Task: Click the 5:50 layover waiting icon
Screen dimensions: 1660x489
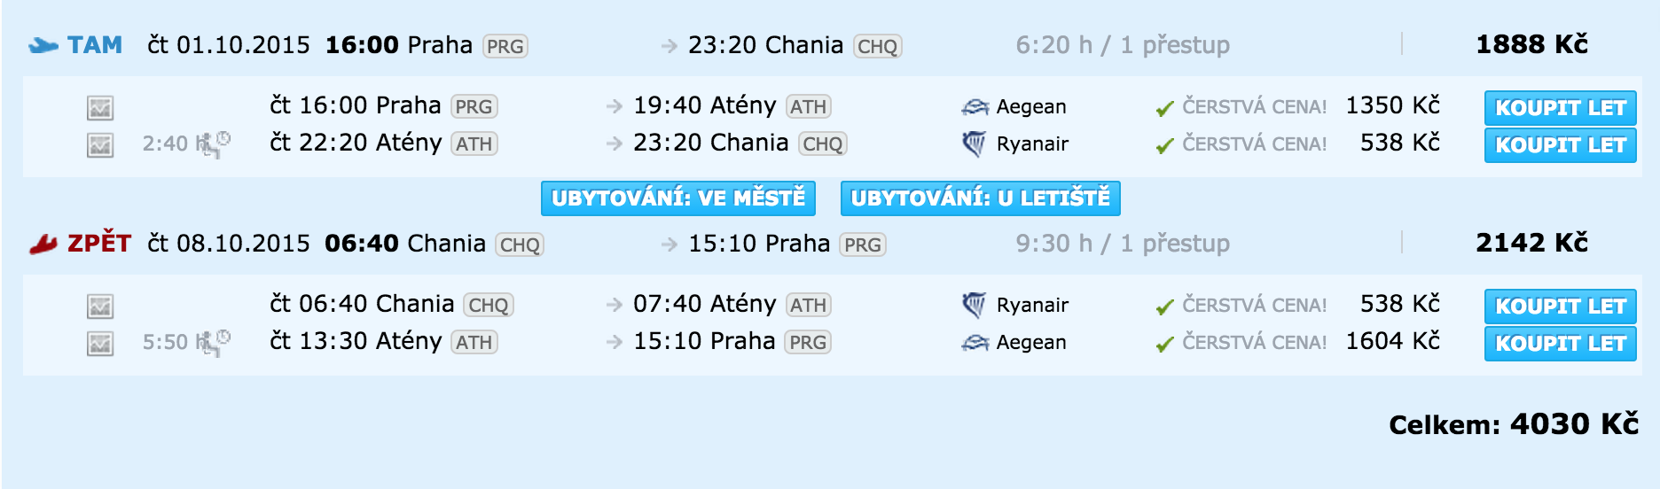Action: 213,342
